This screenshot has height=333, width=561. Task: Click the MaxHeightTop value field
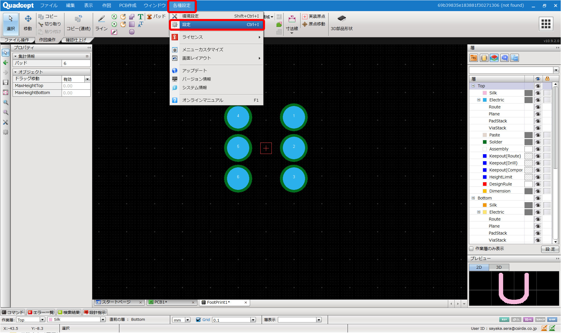[x=76, y=86]
